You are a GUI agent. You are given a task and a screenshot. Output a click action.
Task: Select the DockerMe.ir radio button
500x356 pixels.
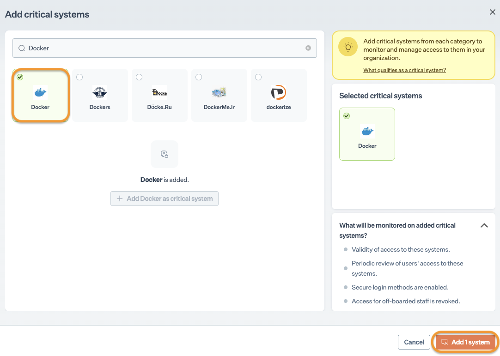click(199, 77)
